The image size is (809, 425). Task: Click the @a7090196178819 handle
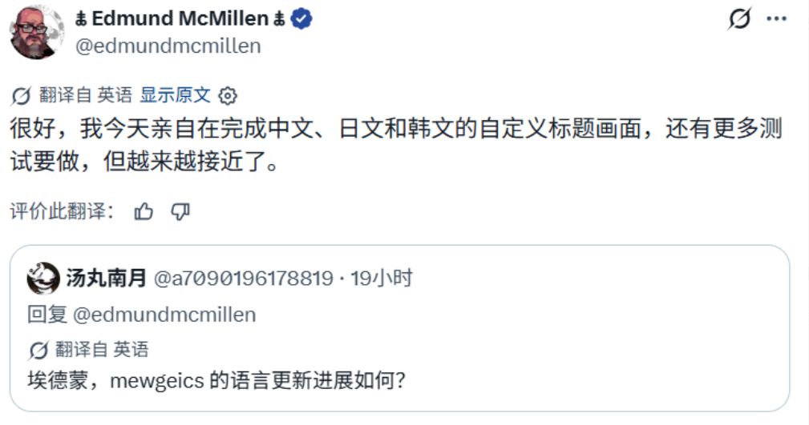pos(244,279)
